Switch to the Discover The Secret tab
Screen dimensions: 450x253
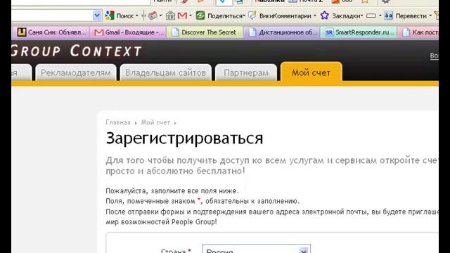pyautogui.click(x=205, y=32)
